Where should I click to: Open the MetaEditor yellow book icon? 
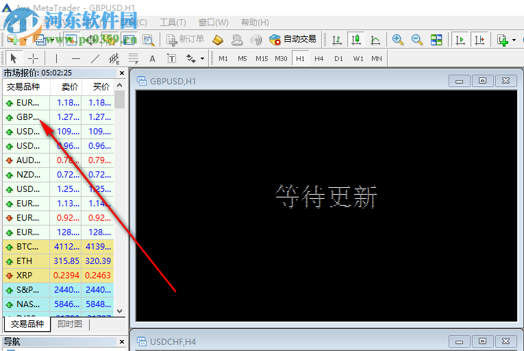tap(218, 40)
